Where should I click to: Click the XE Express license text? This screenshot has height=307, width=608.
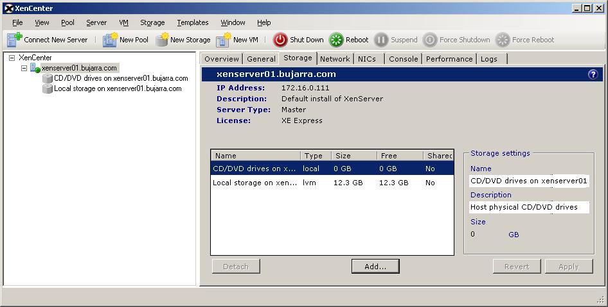tap(301, 120)
